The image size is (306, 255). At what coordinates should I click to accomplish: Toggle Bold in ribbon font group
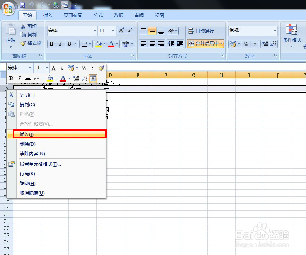(51, 44)
